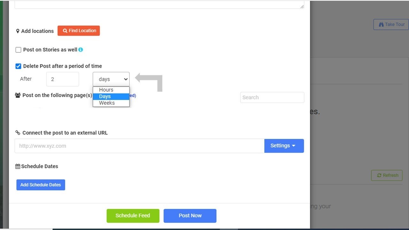Click Add Schedule Dates button
Screen dimensions: 409x230
tap(41, 185)
